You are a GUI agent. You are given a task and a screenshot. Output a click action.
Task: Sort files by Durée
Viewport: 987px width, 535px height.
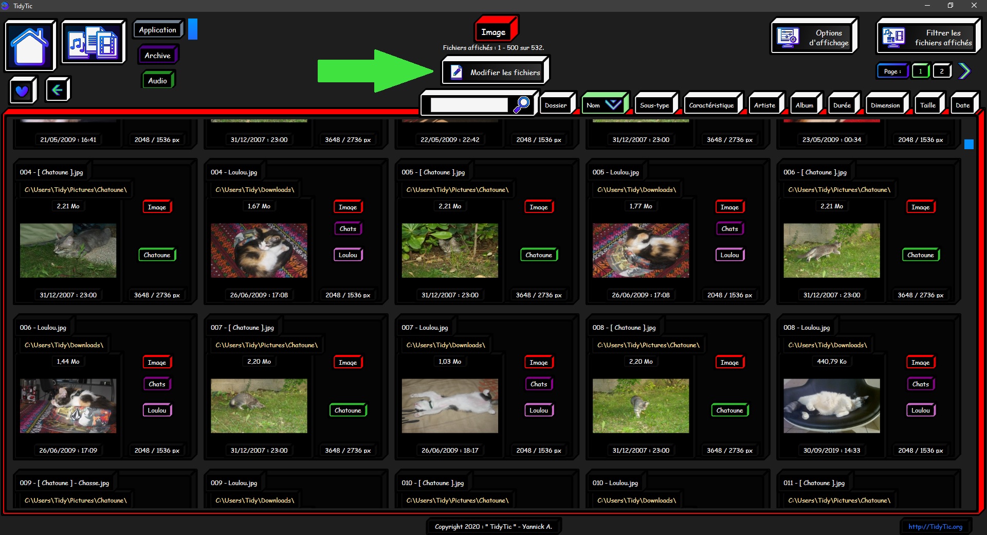[x=843, y=104]
